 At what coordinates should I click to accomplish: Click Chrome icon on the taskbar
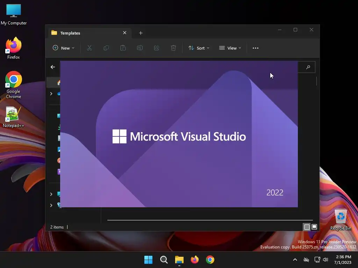coord(210,260)
